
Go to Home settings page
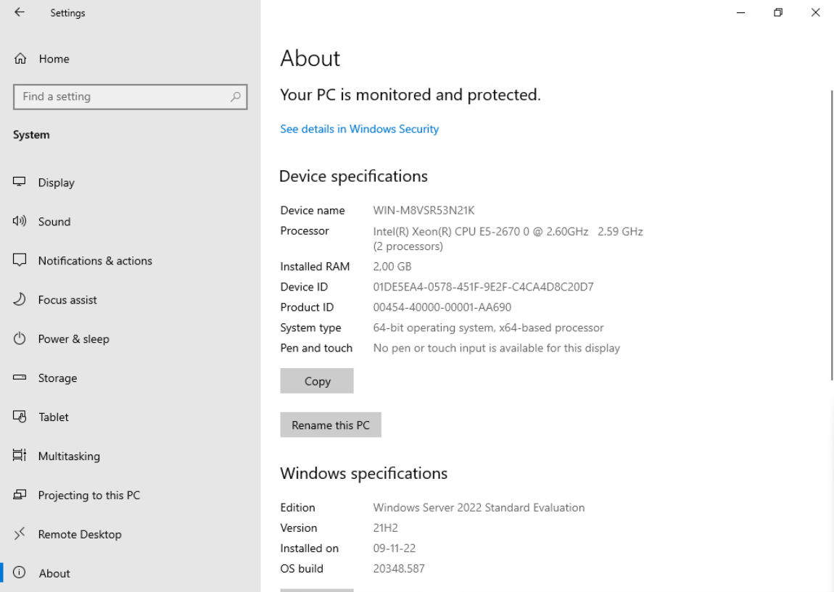[131, 59]
